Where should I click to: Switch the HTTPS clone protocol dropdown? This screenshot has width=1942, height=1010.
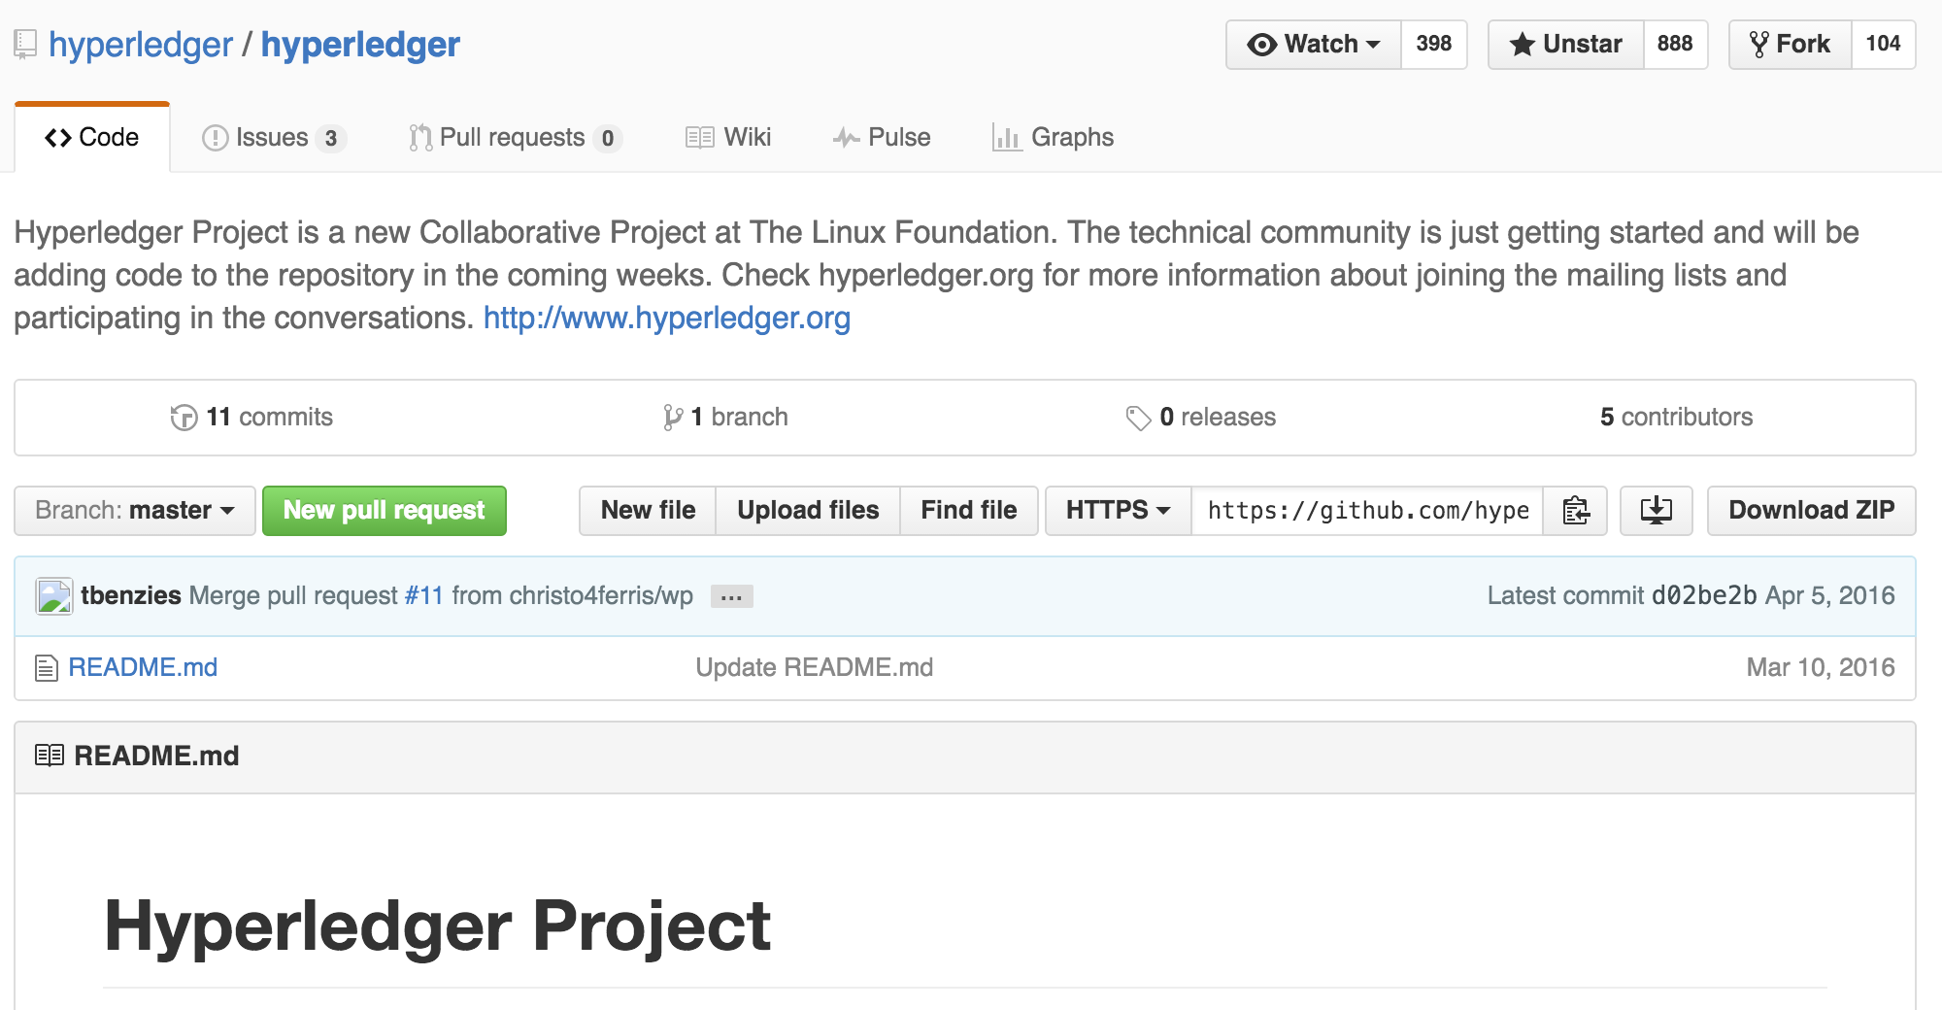point(1117,510)
